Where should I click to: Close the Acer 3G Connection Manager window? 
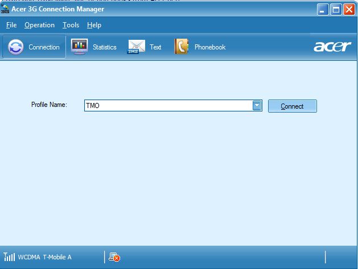[x=349, y=10]
